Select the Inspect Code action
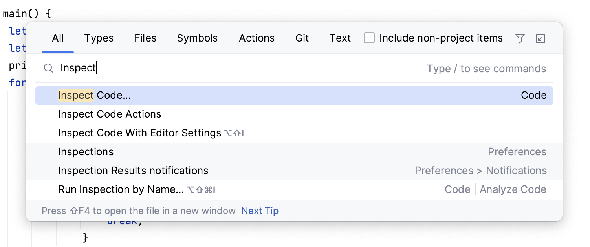 point(94,95)
